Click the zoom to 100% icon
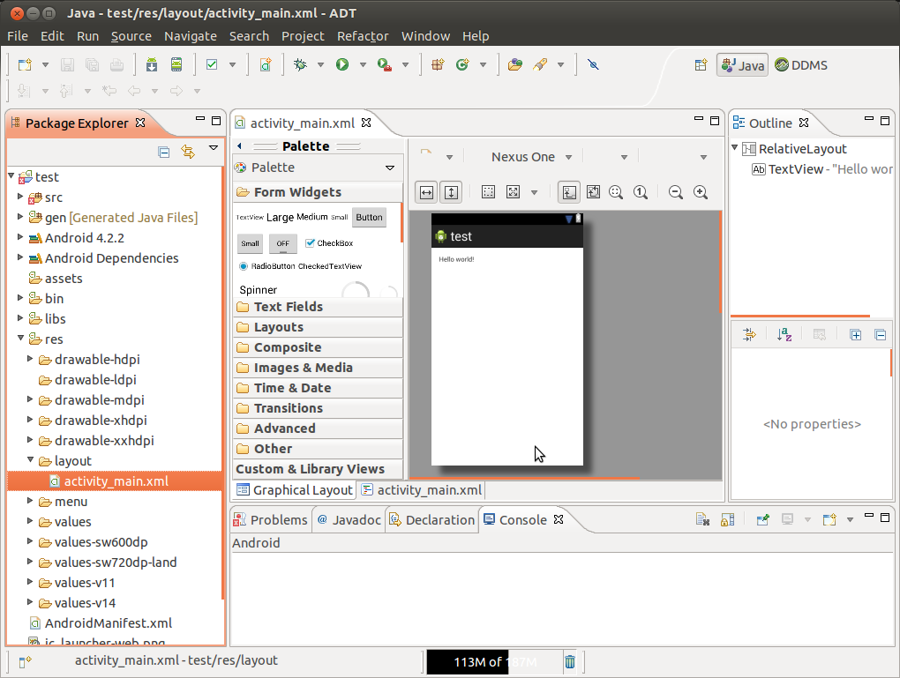Image resolution: width=900 pixels, height=678 pixels. [x=641, y=192]
